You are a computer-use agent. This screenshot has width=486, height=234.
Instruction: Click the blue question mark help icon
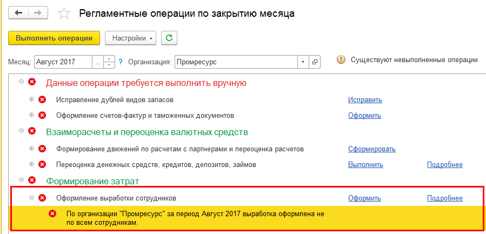[121, 62]
